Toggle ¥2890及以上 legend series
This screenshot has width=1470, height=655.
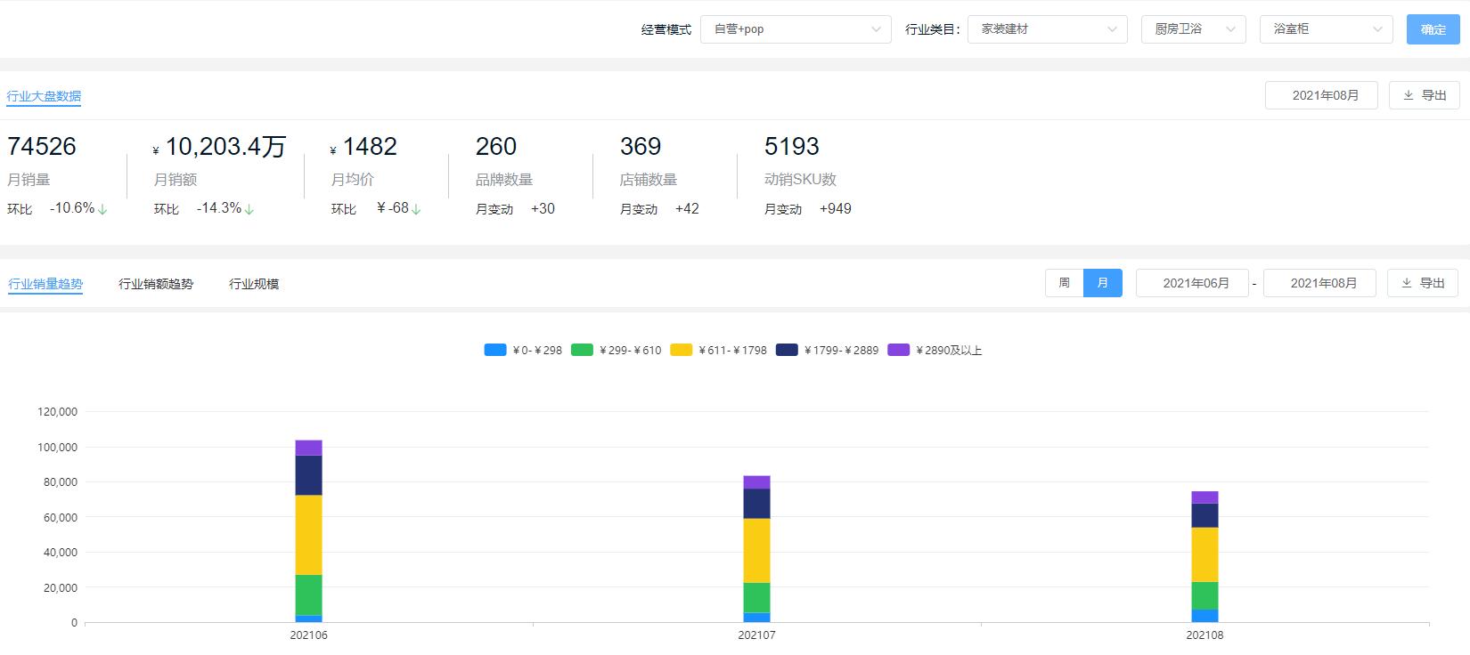click(x=935, y=350)
